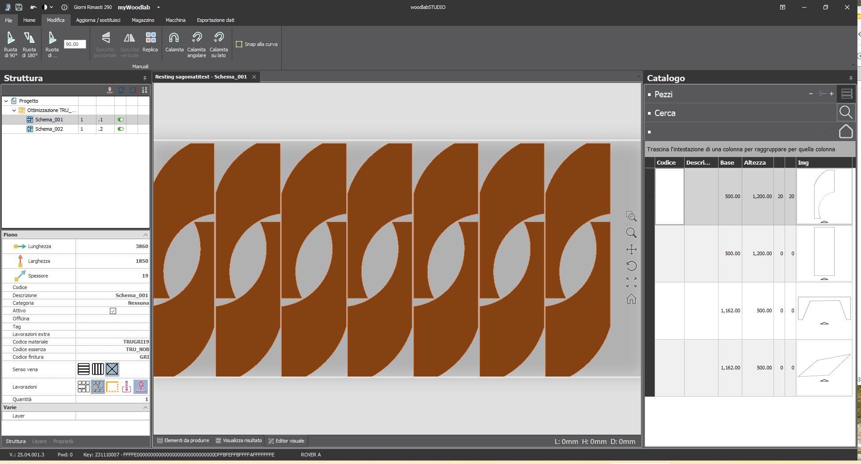Activate the Calamita su lato tool
The image size is (861, 464).
click(x=218, y=38)
